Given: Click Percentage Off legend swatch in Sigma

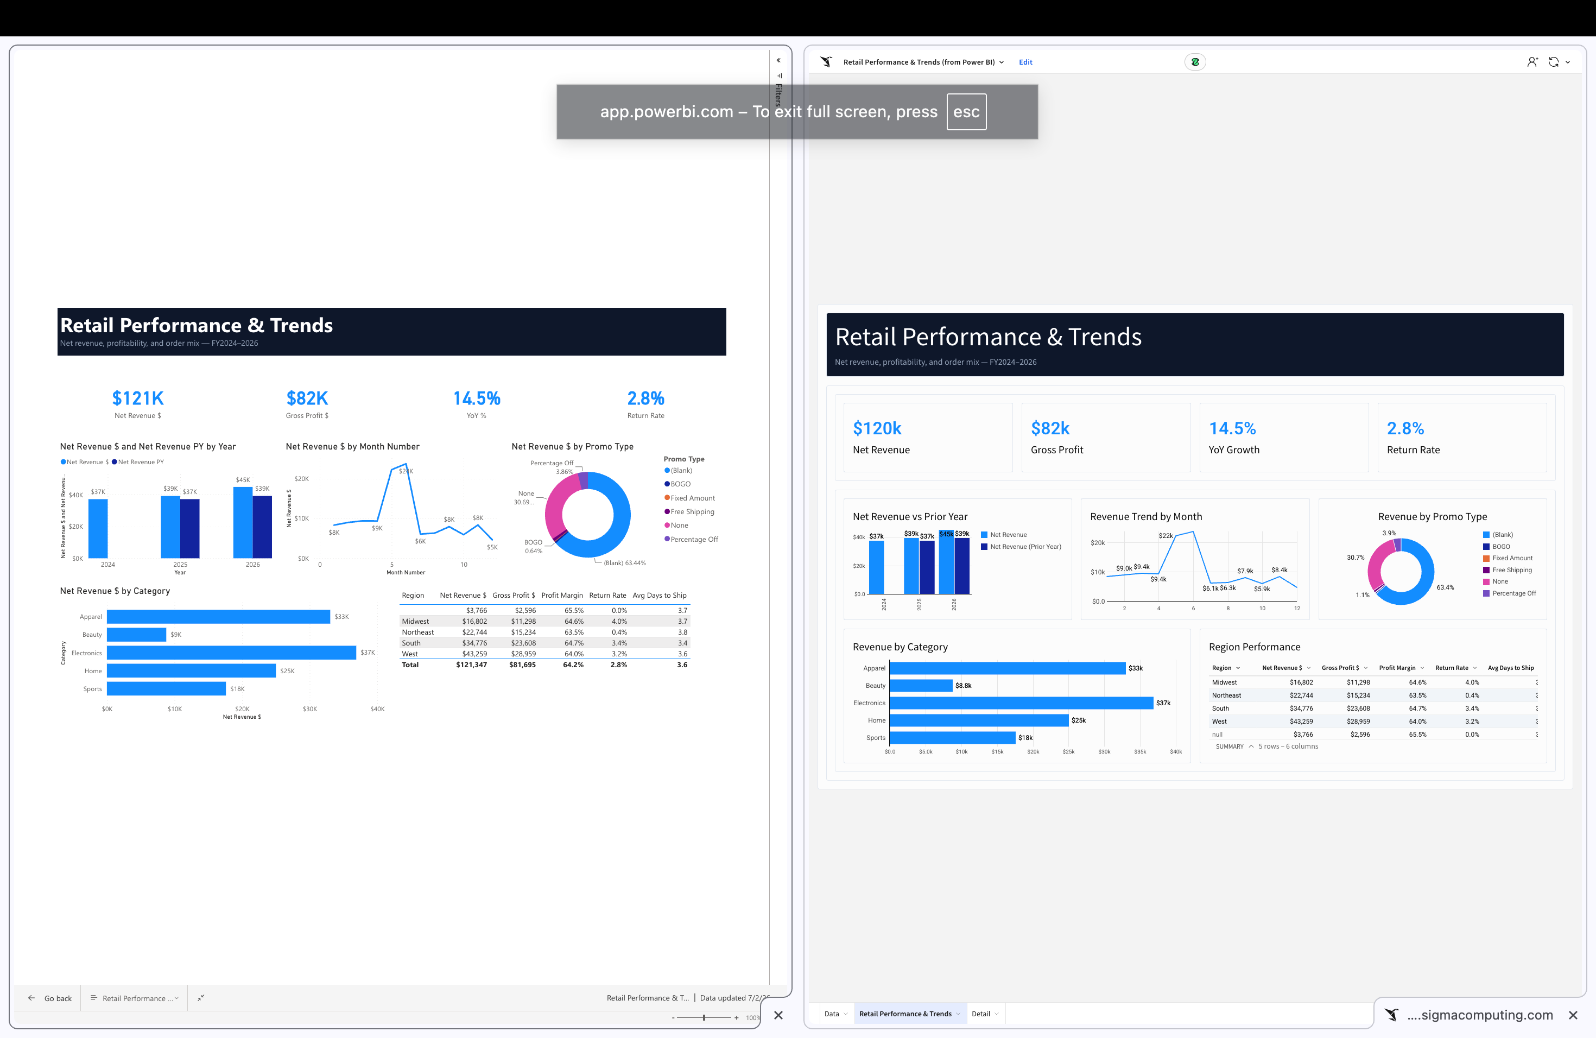Looking at the screenshot, I should point(1486,593).
